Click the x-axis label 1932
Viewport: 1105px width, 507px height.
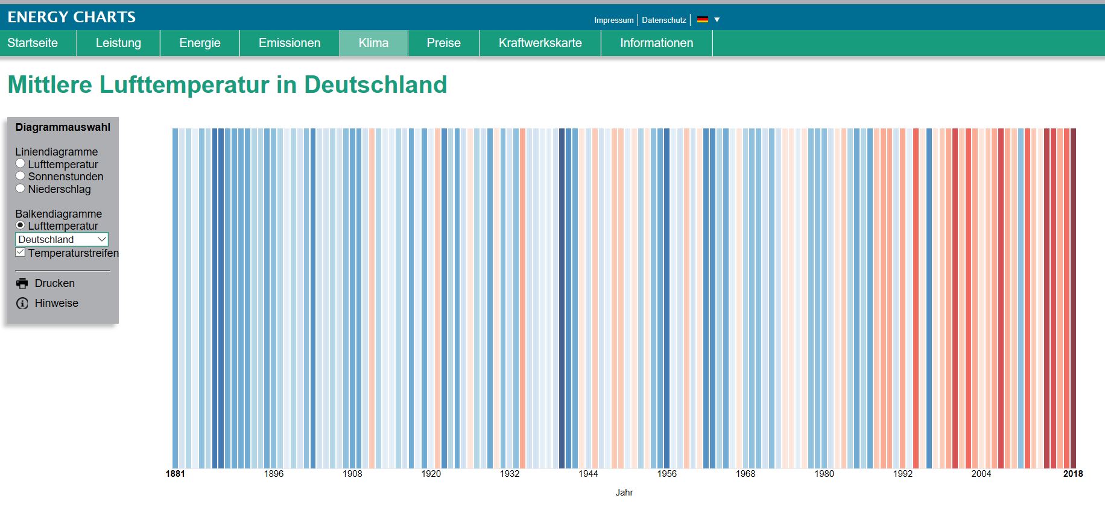coord(510,474)
